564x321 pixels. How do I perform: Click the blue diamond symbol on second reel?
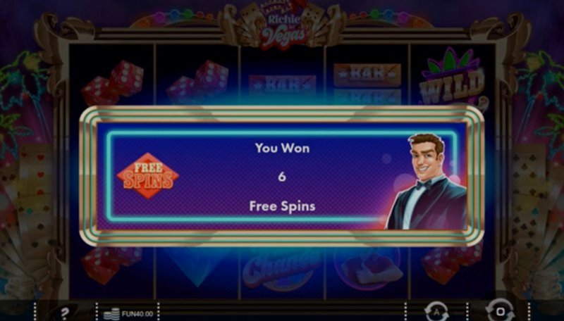[197, 266]
